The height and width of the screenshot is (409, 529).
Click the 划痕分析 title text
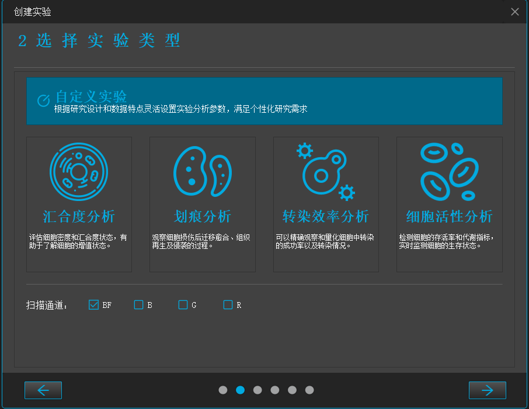203,217
